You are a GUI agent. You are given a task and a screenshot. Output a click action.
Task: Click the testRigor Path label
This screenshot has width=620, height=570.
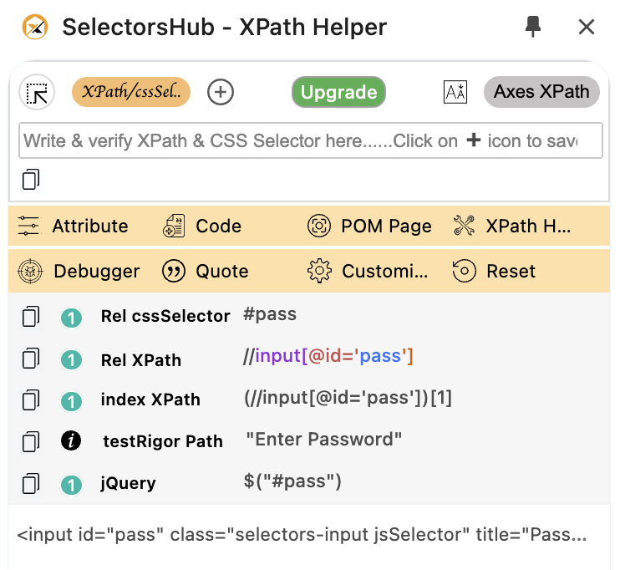163,441
